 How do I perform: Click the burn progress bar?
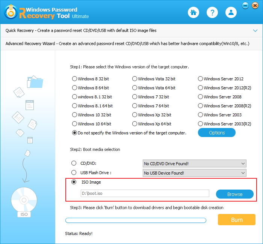[x=136, y=220]
